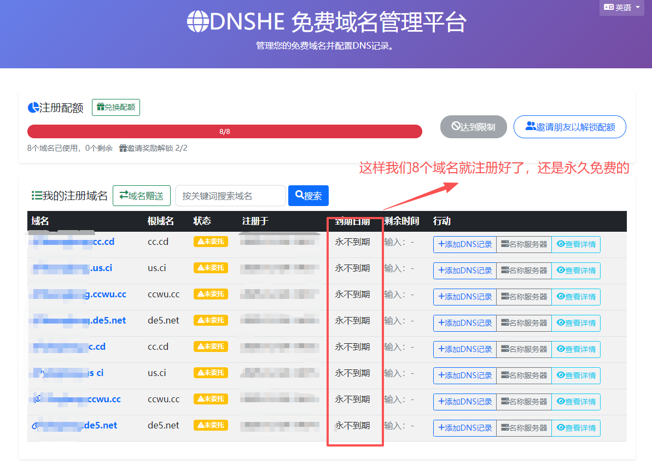Open 名称服务器 for second us.ci row
652x464 pixels.
pyautogui.click(x=524, y=375)
